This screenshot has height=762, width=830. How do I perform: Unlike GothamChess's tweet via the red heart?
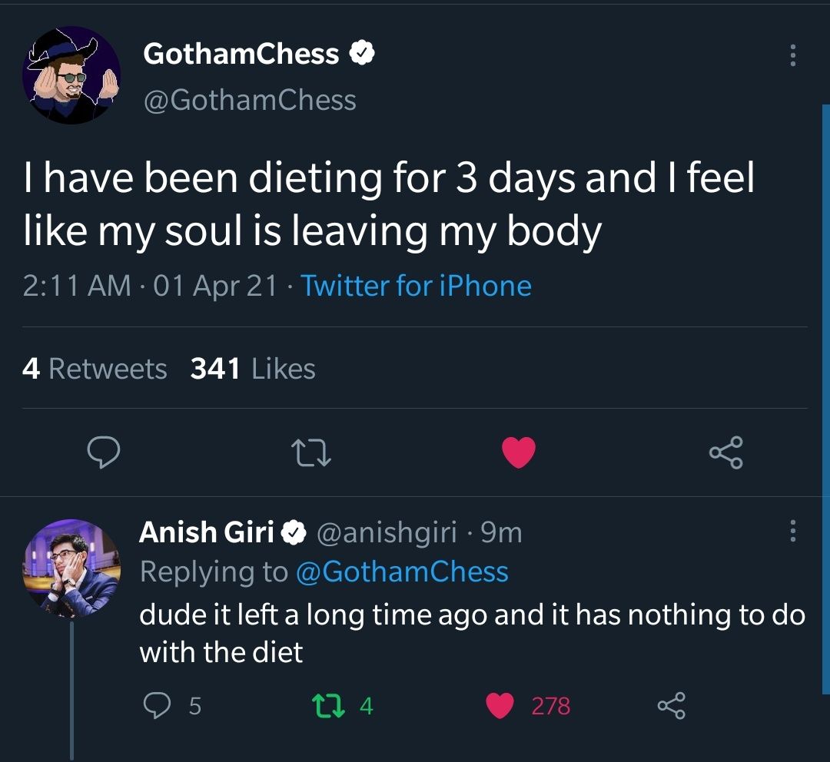click(x=519, y=453)
